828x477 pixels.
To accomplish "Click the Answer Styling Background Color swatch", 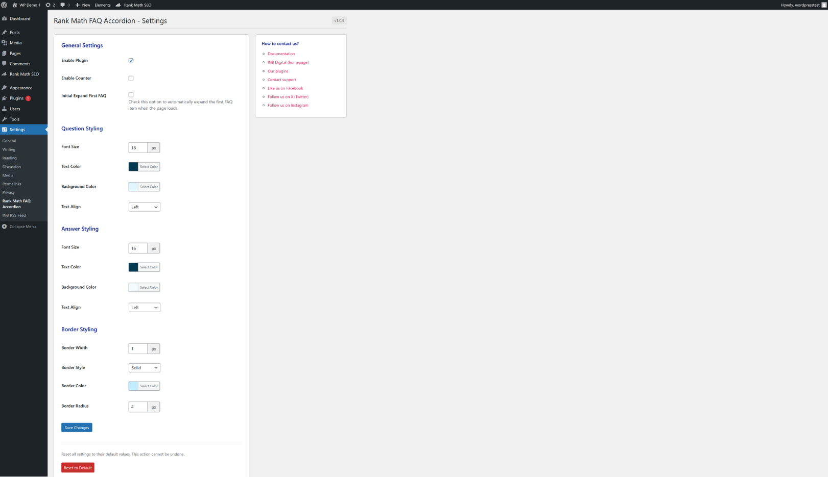I will 133,287.
